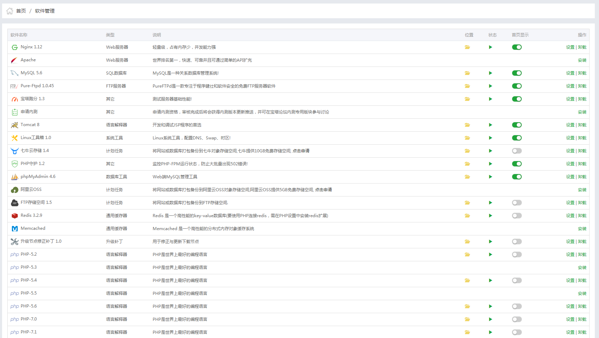599x338 pixels.
Task: Toggle homepage display for Linux工具箱 1.0
Action: coord(517,138)
